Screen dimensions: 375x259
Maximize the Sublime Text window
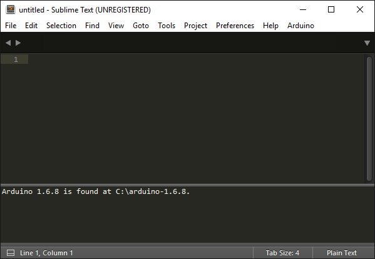(x=331, y=9)
